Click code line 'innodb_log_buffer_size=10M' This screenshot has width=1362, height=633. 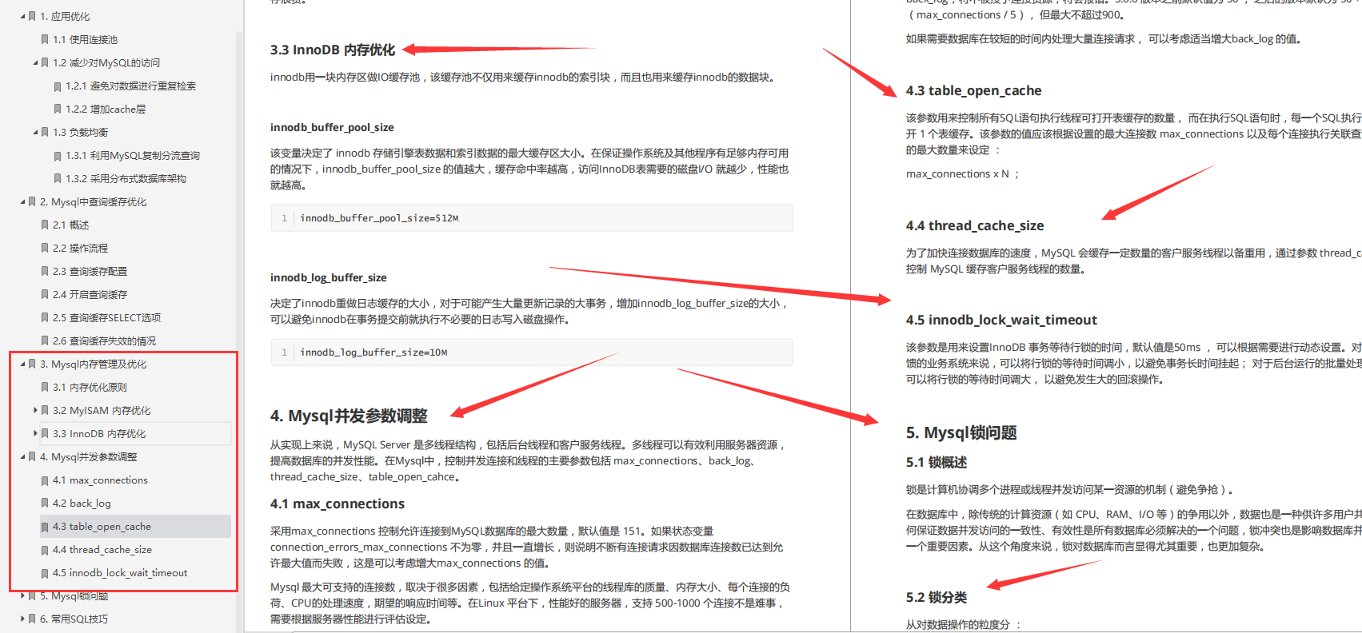coord(373,352)
